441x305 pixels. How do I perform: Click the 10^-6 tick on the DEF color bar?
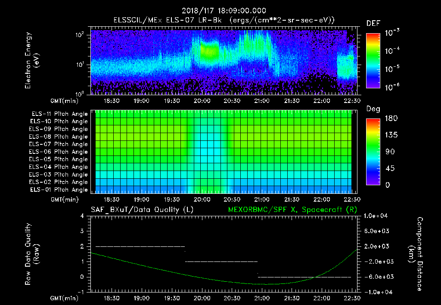click(392, 87)
